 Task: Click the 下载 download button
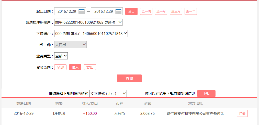pos(206,94)
